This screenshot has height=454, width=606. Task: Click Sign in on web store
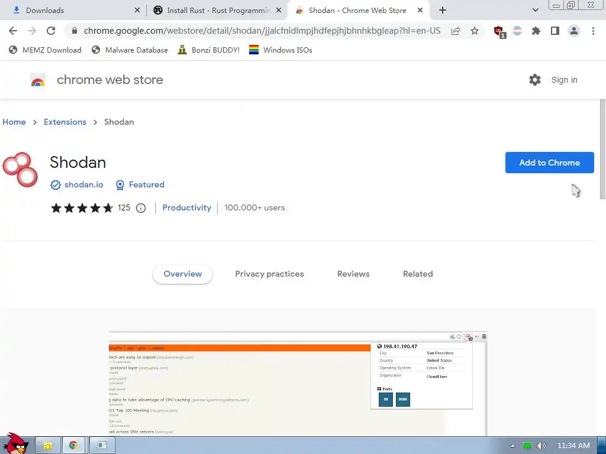(564, 80)
